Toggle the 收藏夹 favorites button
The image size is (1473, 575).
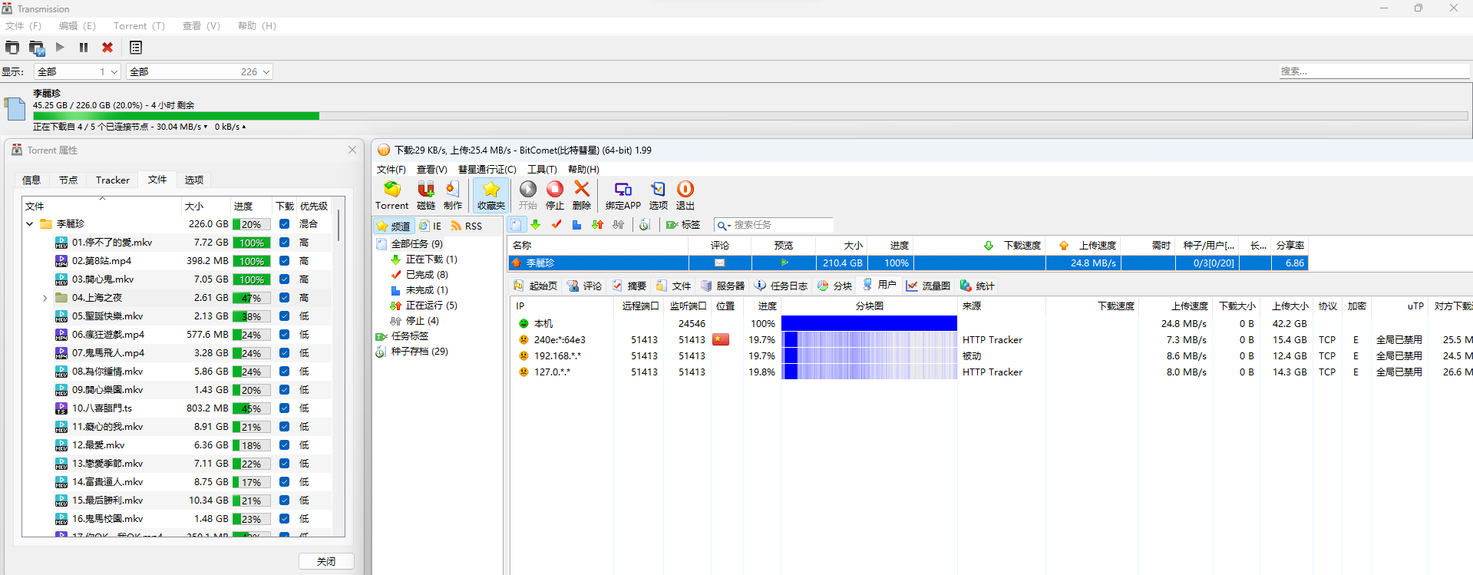[x=490, y=195]
